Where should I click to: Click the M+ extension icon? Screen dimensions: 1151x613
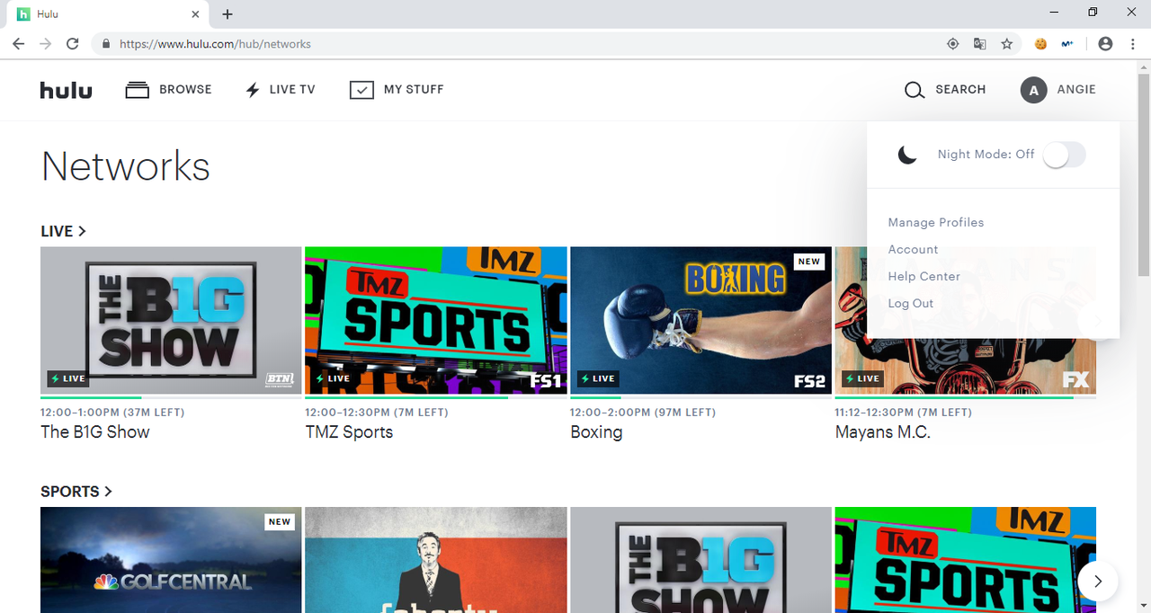click(x=1067, y=43)
